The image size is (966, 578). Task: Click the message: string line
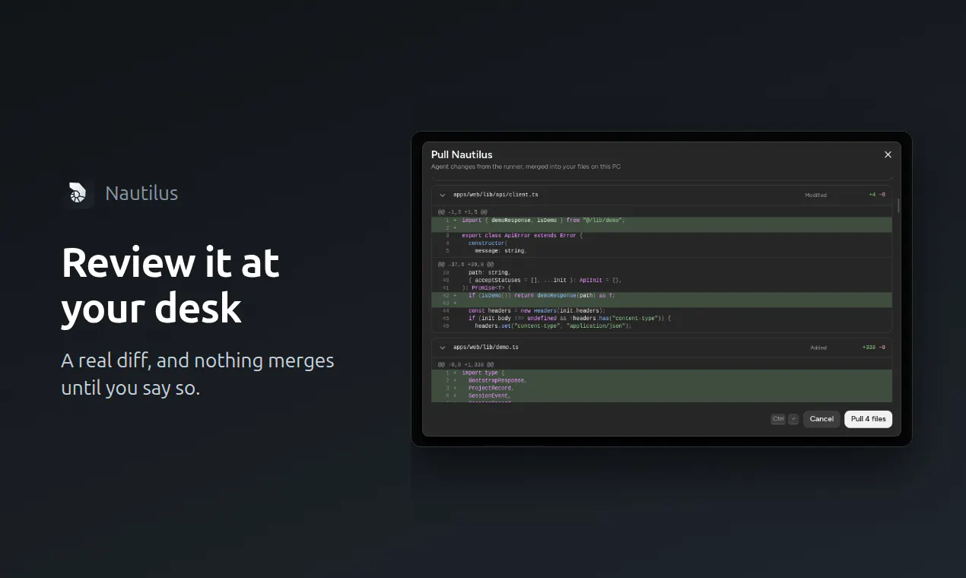662,250
